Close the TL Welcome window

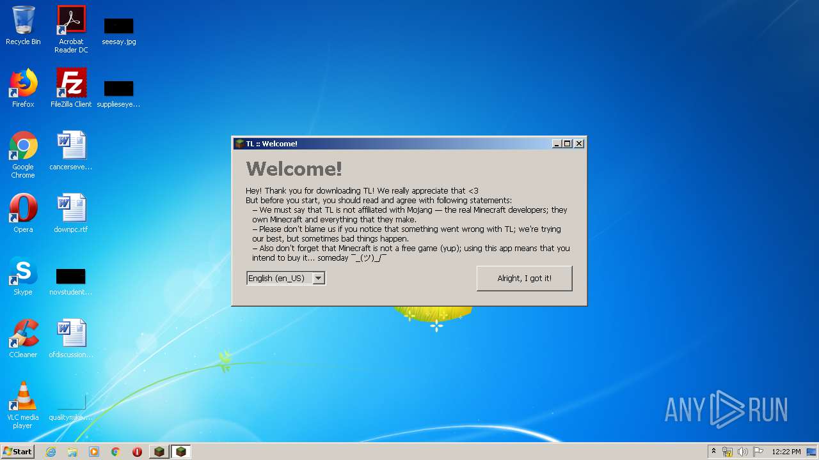click(579, 144)
